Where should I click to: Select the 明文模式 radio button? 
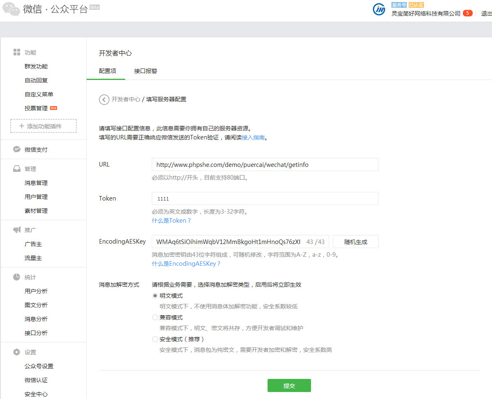[x=155, y=296]
